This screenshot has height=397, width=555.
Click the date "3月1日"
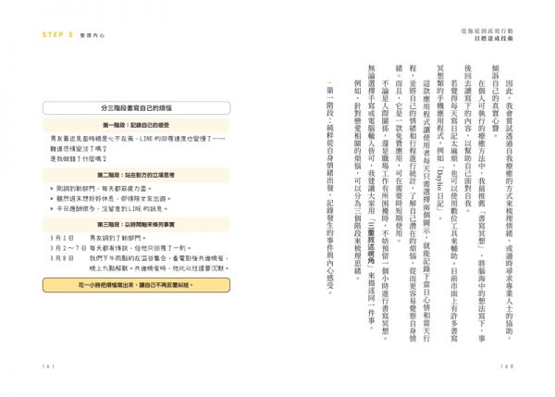[62, 238]
